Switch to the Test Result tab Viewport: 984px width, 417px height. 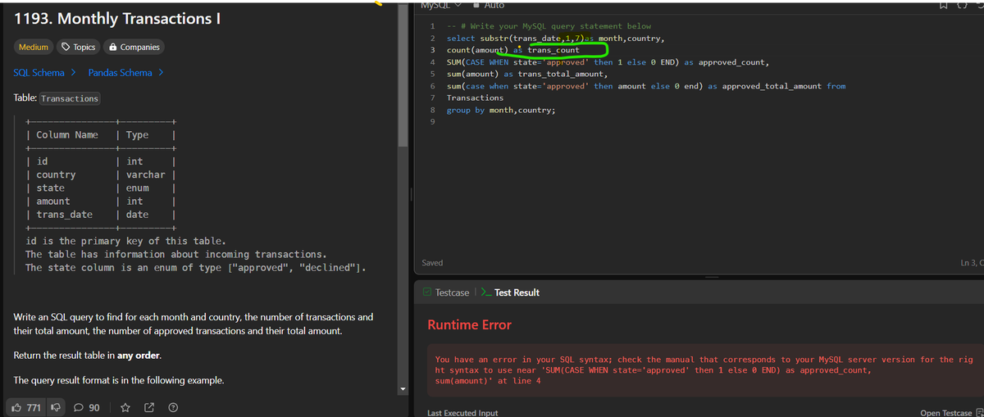click(x=510, y=292)
